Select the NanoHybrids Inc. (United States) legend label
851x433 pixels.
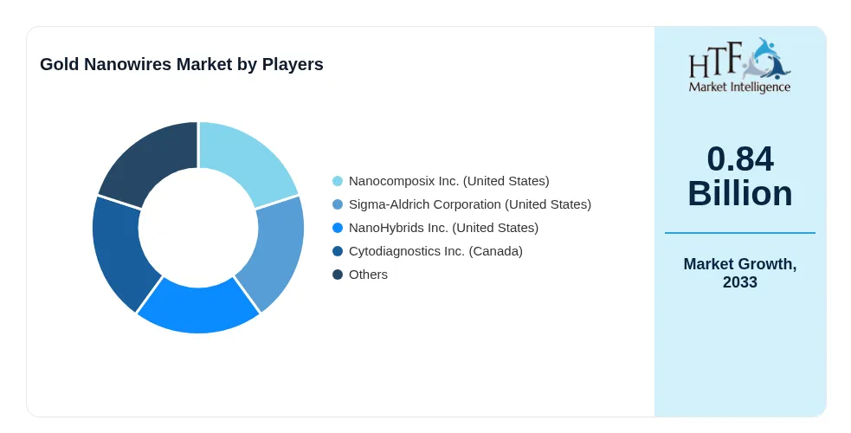[x=443, y=228]
